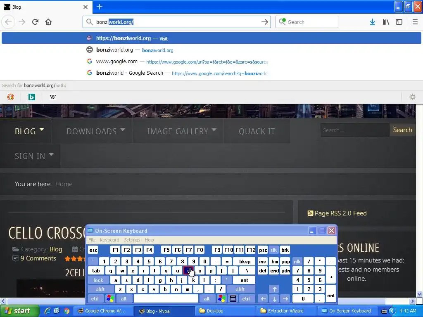Click the left arrow key on keyboard

point(264,299)
